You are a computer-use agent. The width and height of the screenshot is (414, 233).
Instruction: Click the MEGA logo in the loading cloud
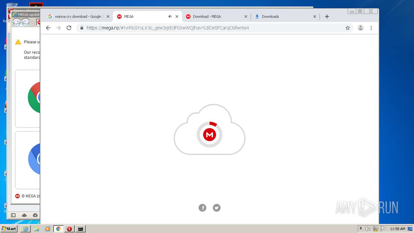pos(210,135)
